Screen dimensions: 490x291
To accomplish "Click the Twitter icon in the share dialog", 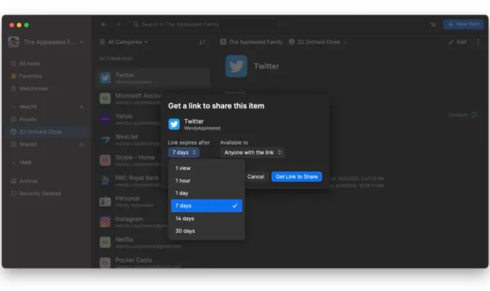I will coord(174,124).
